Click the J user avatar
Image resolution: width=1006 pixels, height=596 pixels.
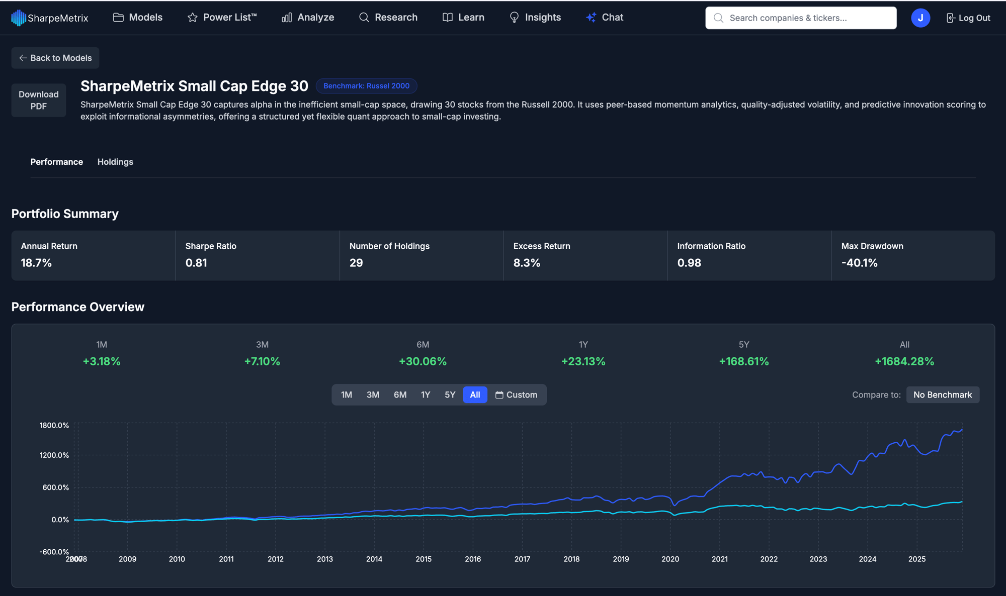(920, 18)
